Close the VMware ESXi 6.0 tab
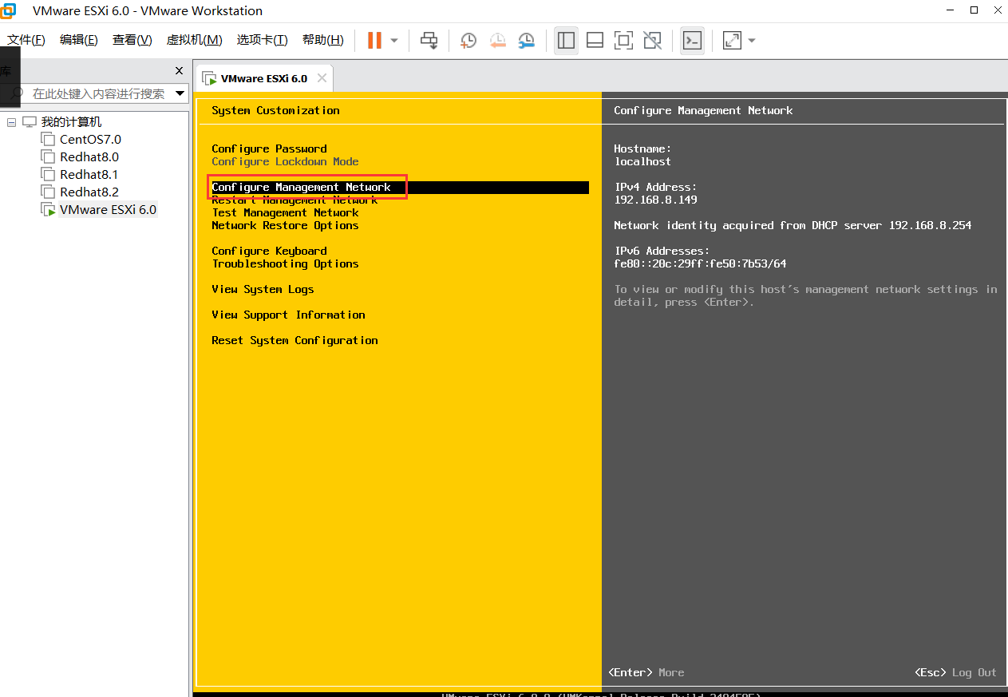This screenshot has width=1008, height=697. [x=322, y=78]
